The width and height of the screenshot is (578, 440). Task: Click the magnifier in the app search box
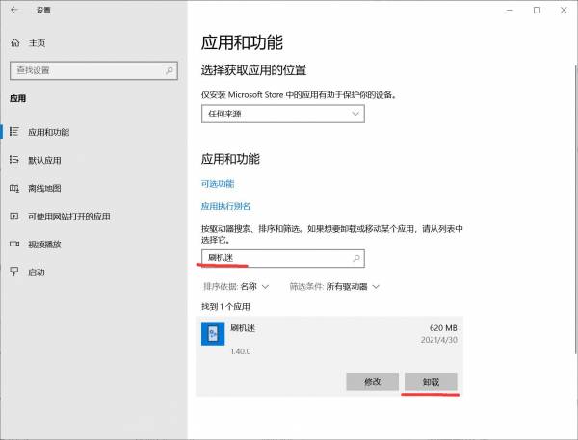point(356,258)
